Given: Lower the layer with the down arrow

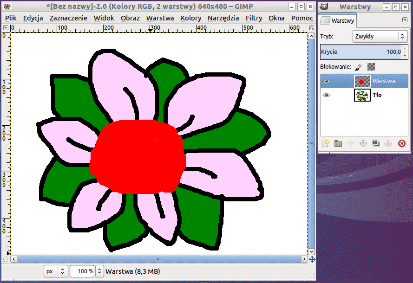Looking at the screenshot, I should [363, 144].
